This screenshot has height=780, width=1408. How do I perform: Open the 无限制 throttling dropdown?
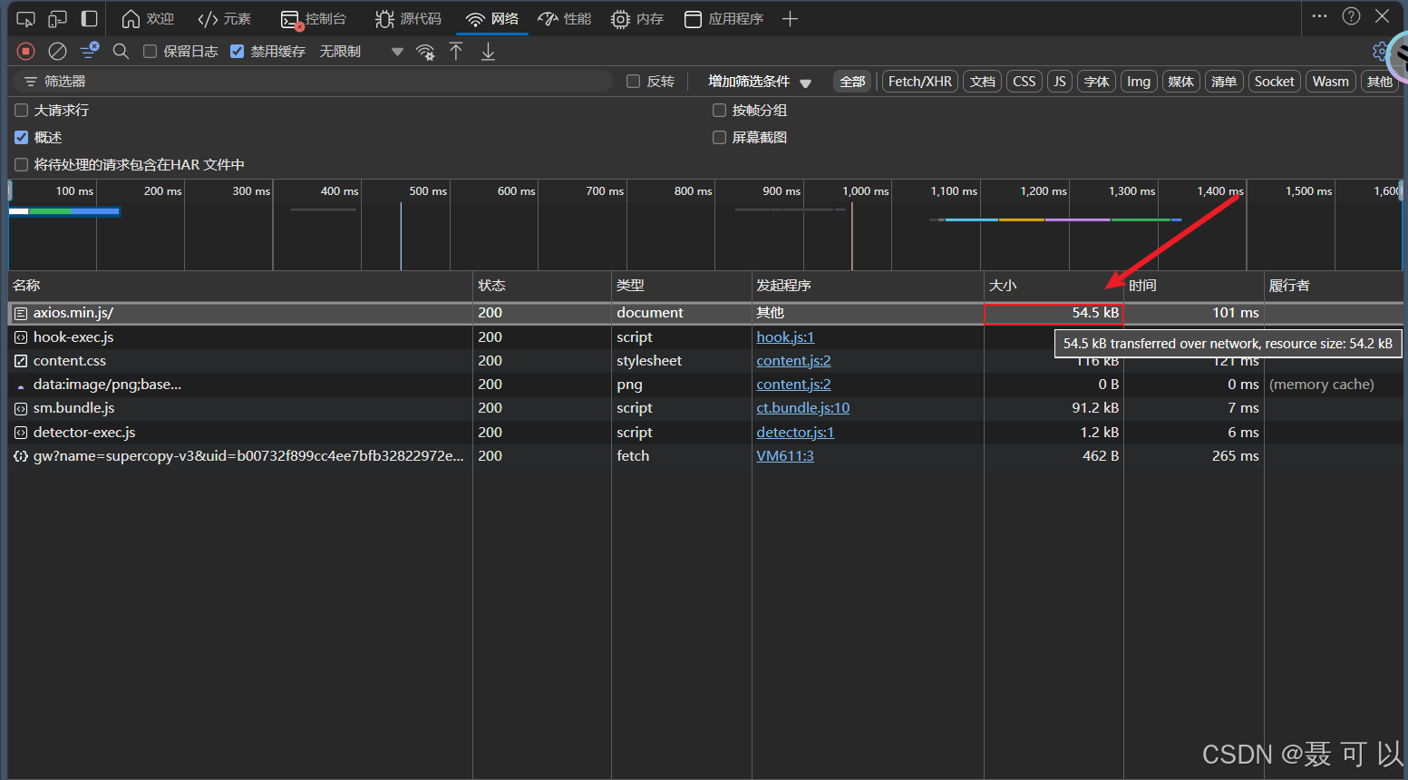tap(361, 52)
